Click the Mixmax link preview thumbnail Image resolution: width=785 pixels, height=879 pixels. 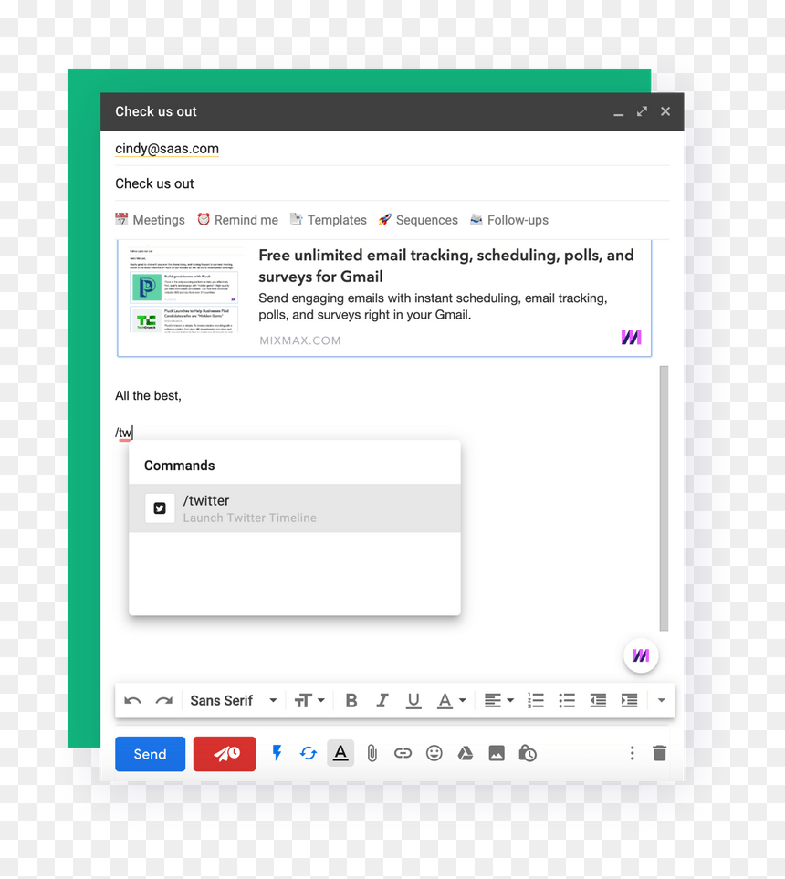[183, 290]
